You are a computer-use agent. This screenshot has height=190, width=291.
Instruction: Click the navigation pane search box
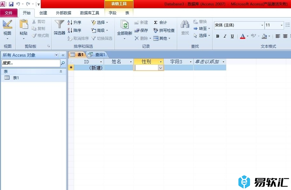31,63
